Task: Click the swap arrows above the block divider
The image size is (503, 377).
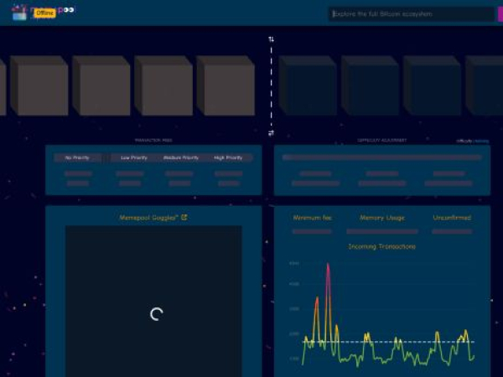Action: (x=271, y=39)
